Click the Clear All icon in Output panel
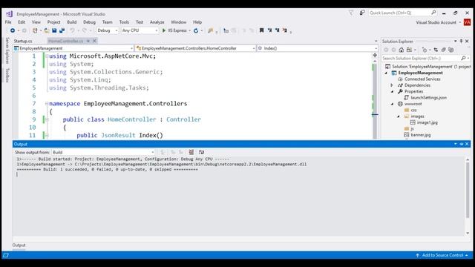This screenshot has height=267, width=475. click(191, 152)
